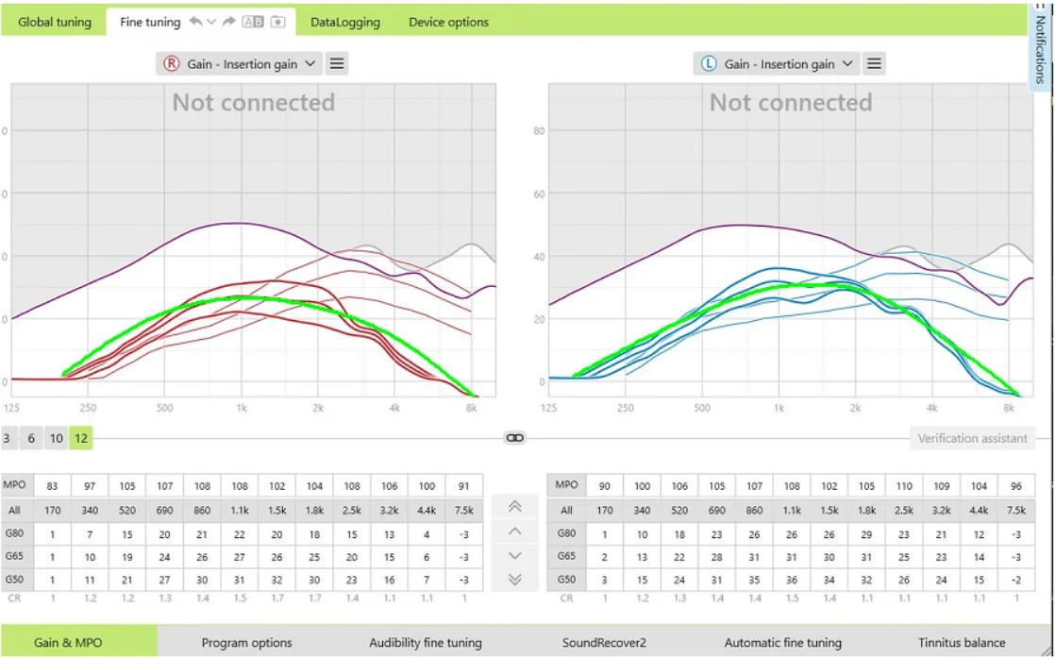The width and height of the screenshot is (1055, 658).
Task: Open the left ear graph hamburger menu
Action: (874, 64)
